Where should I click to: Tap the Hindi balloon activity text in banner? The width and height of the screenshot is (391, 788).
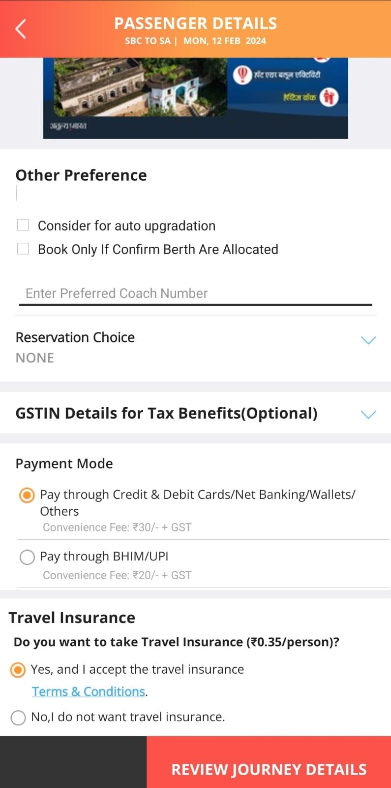(287, 75)
